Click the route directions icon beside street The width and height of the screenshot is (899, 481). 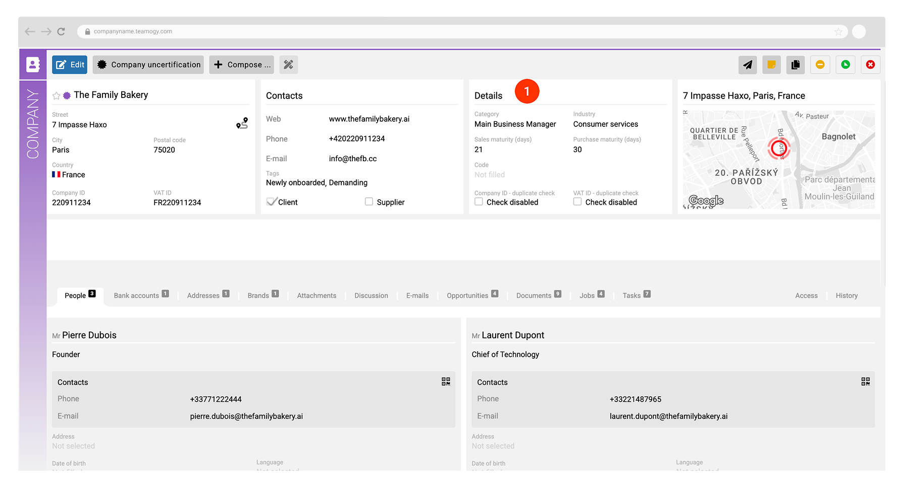[242, 123]
